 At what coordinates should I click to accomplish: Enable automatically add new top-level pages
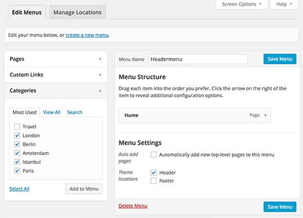point(153,154)
